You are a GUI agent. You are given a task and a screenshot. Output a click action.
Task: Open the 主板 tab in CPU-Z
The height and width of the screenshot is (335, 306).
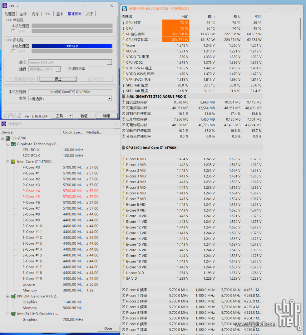coord(23,14)
